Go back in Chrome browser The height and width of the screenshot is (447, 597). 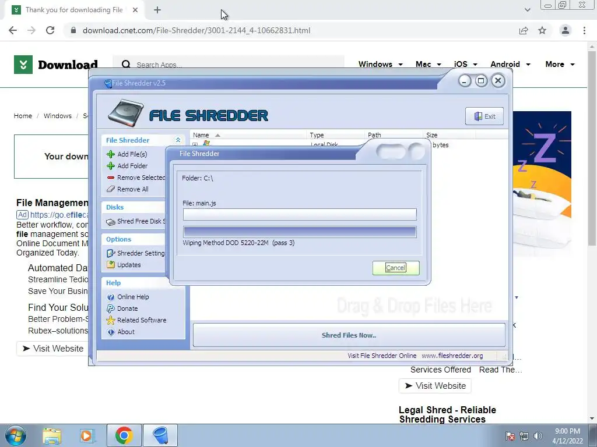pos(13,30)
